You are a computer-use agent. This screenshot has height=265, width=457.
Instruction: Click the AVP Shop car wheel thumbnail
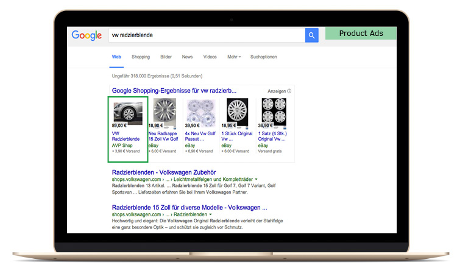click(x=128, y=113)
